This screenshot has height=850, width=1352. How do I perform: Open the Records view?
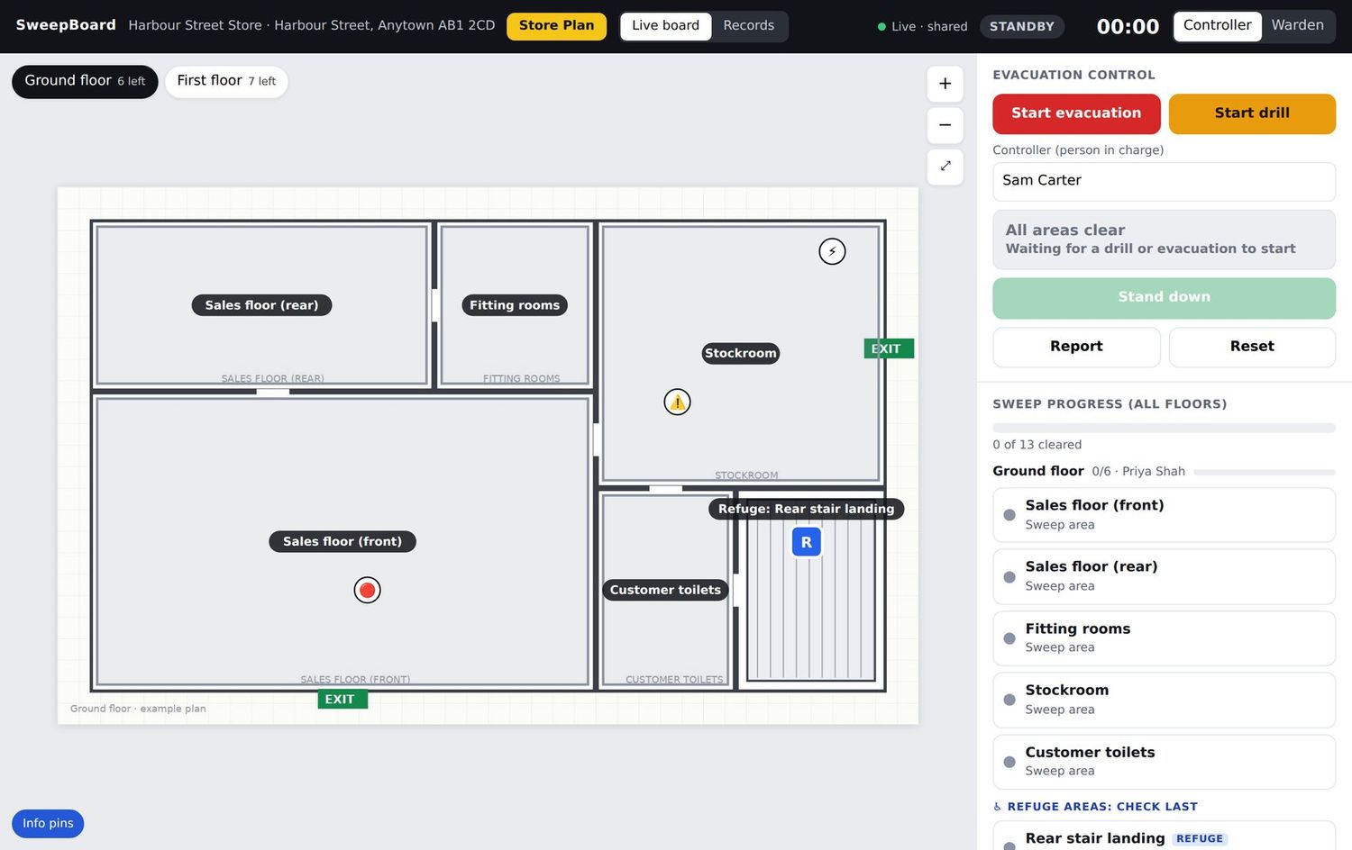coord(748,25)
